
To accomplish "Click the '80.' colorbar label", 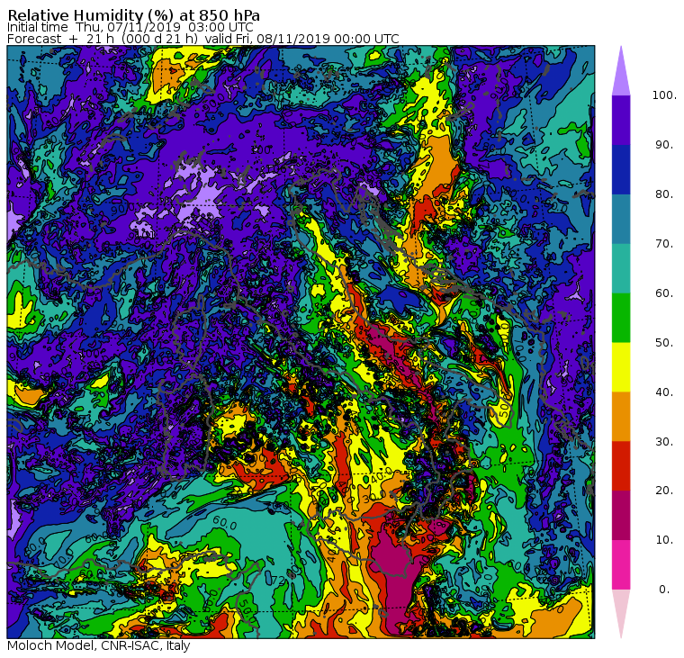I will 664,194.
